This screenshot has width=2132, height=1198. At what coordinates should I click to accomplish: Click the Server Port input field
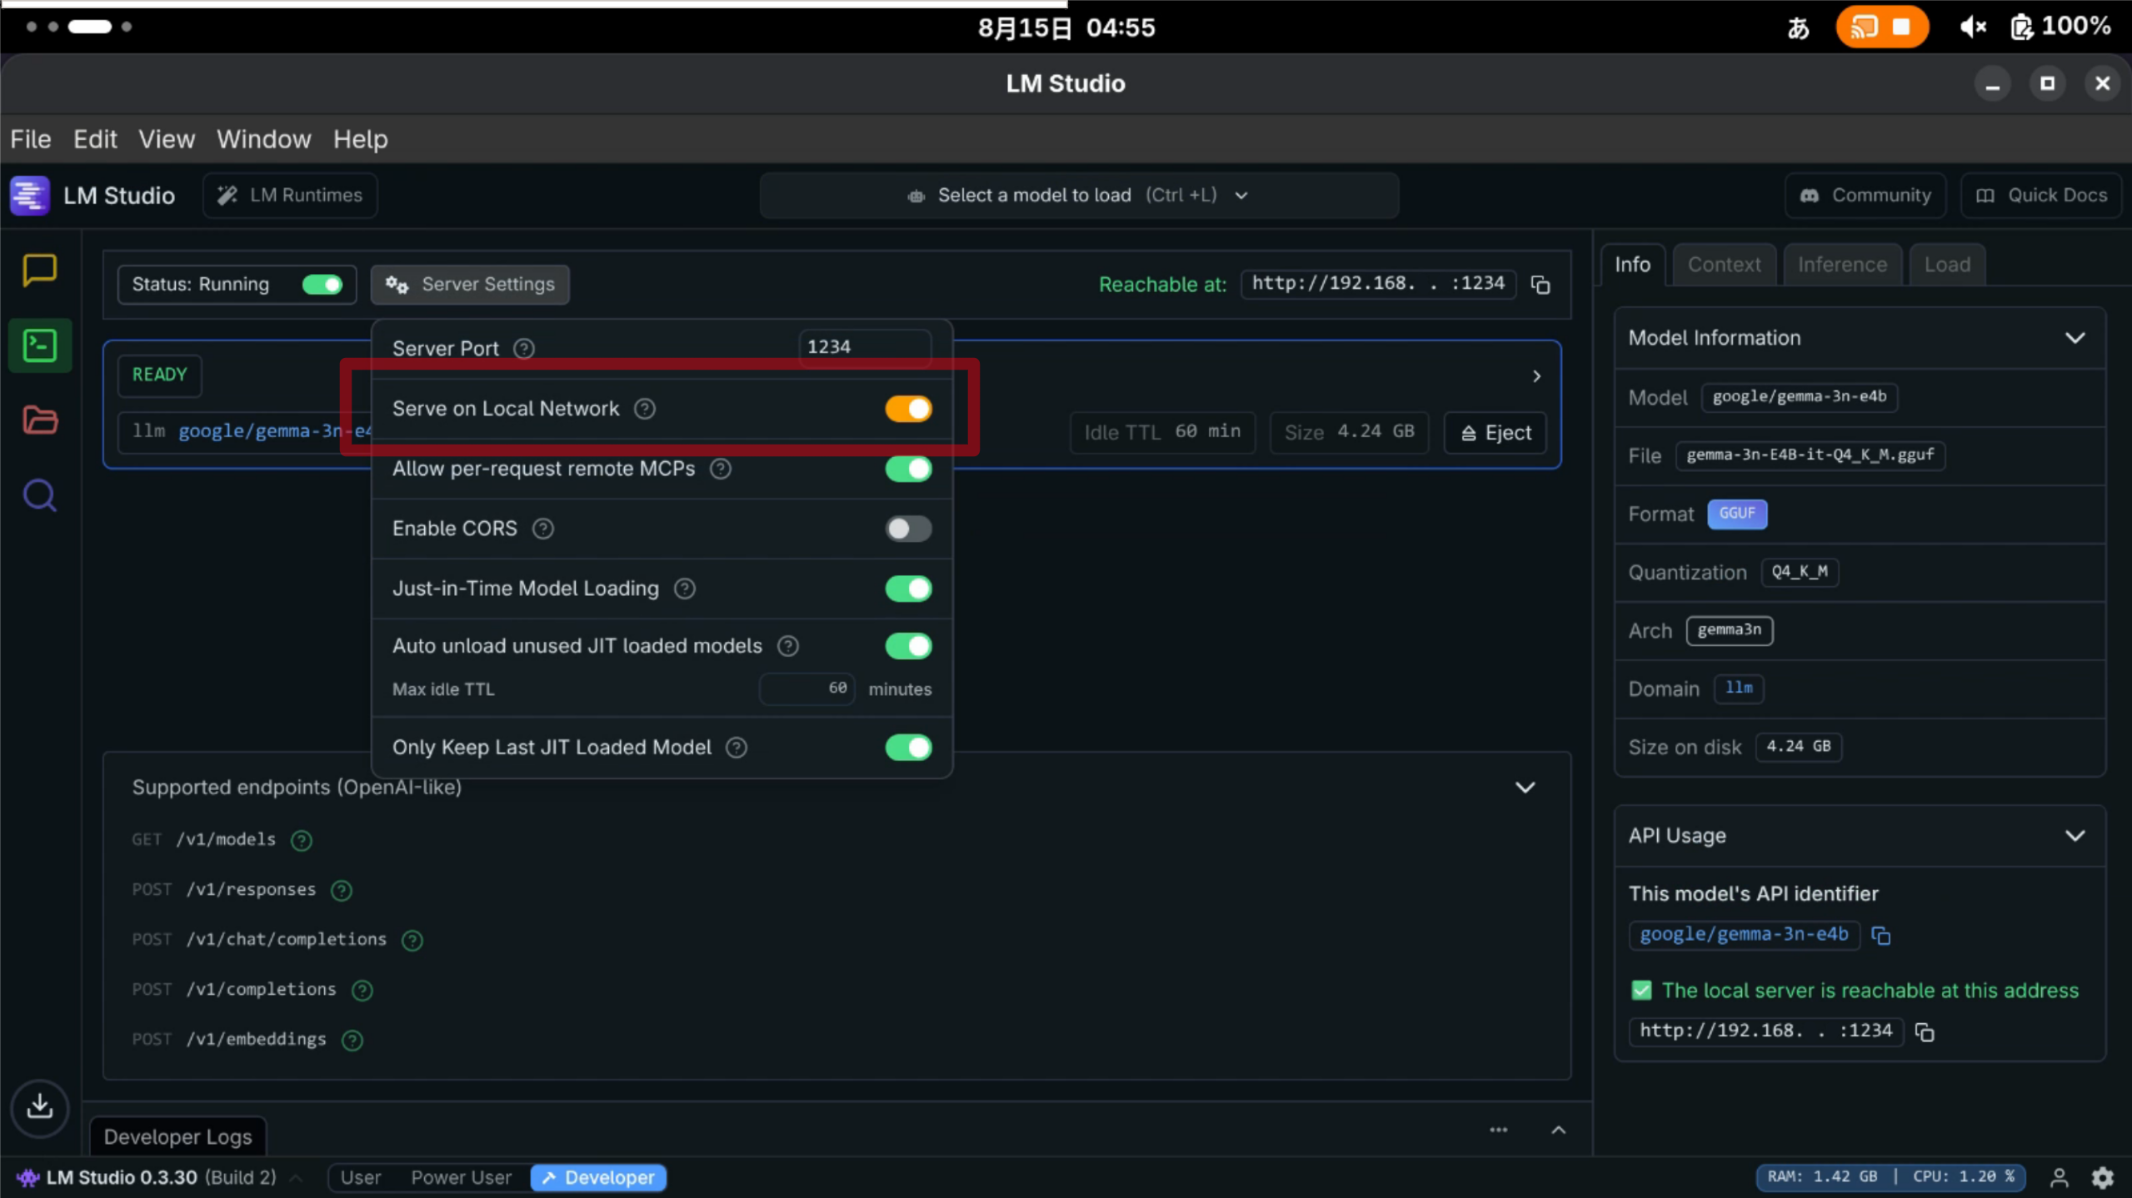point(864,347)
